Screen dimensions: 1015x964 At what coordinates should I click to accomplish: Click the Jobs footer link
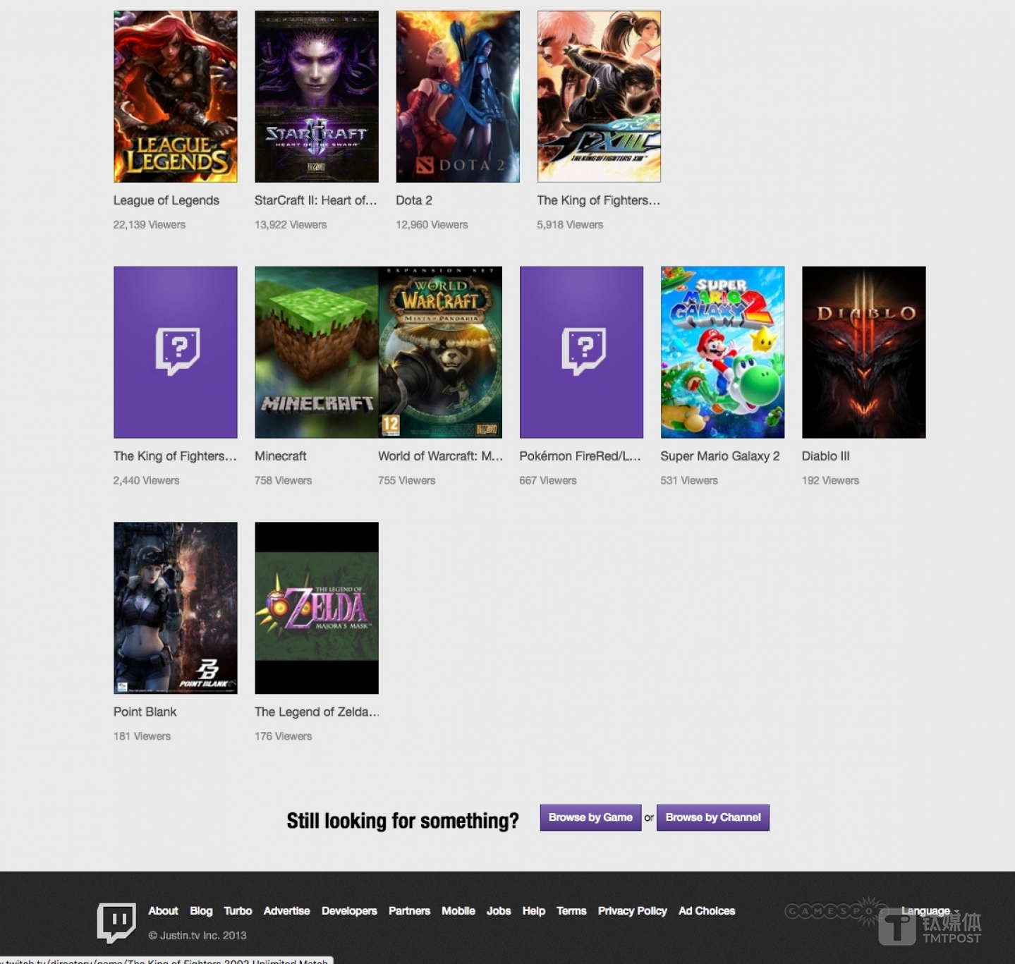499,911
